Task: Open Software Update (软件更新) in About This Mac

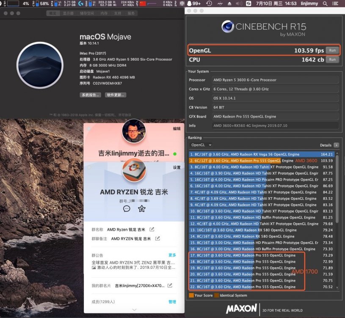Action: (116, 95)
